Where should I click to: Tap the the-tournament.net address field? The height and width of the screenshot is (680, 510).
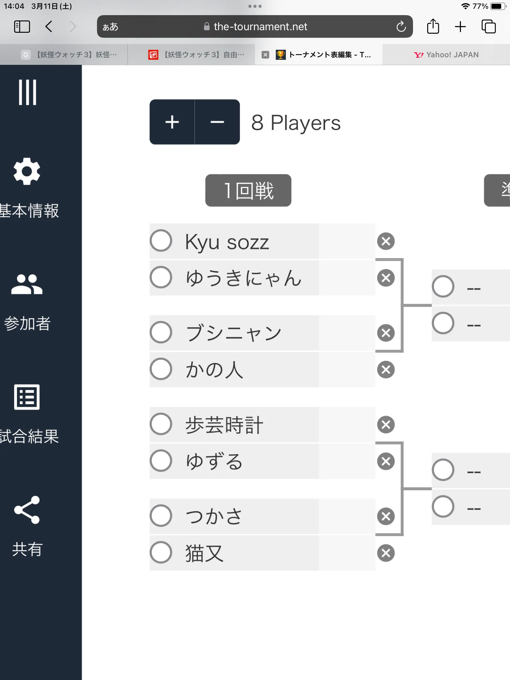(x=255, y=26)
